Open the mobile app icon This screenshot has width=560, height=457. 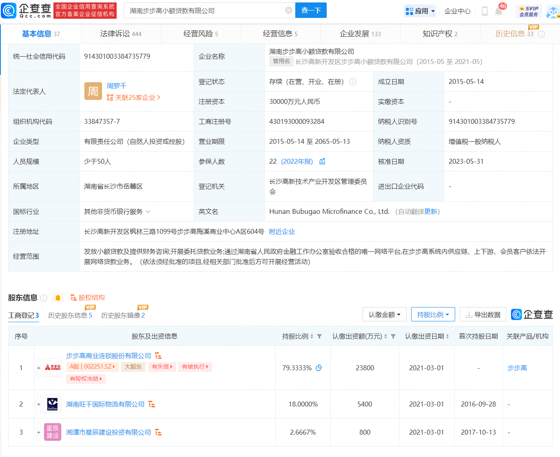click(x=485, y=11)
